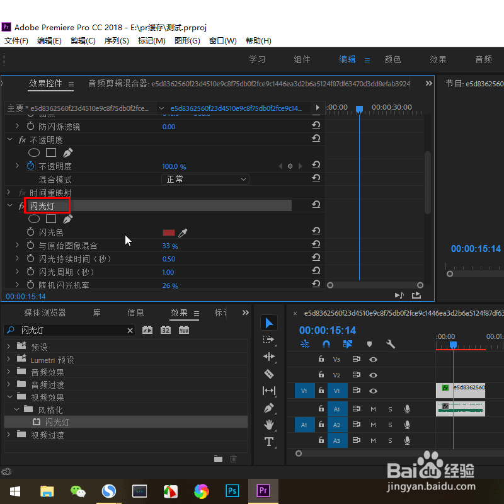This screenshot has height=504, width=504.
Task: Create rectangle mask under 不透明度
Action: (x=51, y=152)
